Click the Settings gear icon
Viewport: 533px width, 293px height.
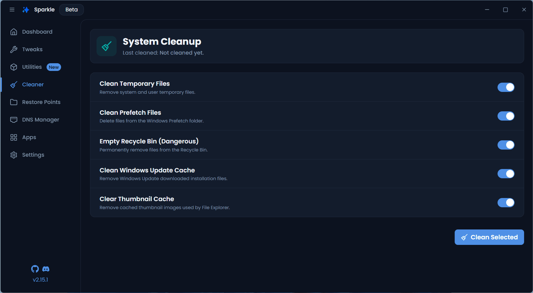14,155
